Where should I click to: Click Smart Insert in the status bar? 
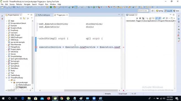click(x=122, y=94)
